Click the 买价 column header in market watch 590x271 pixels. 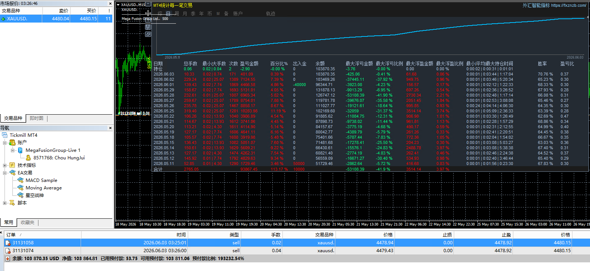click(x=84, y=11)
